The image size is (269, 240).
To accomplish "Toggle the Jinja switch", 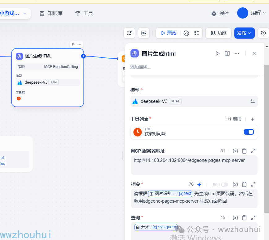I will [224, 184].
